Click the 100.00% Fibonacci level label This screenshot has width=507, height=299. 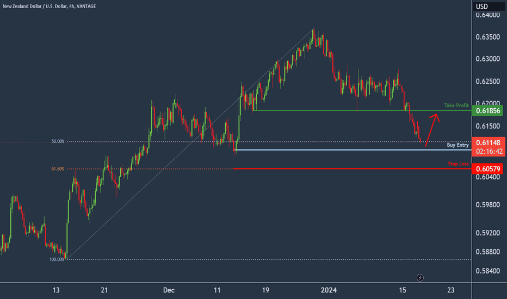57,259
